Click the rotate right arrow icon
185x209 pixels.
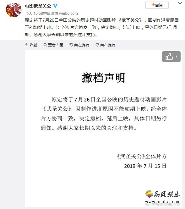(x=97, y=45)
